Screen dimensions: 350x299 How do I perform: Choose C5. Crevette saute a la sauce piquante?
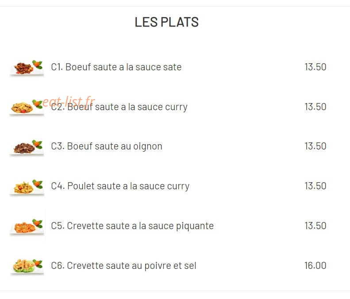(x=132, y=226)
